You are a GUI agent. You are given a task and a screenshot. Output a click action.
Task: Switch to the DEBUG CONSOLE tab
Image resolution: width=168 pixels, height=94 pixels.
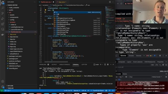pos(65,64)
